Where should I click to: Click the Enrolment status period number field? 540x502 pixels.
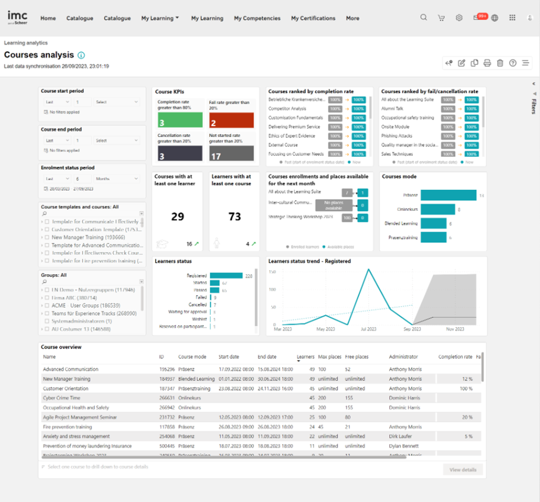tap(83, 179)
